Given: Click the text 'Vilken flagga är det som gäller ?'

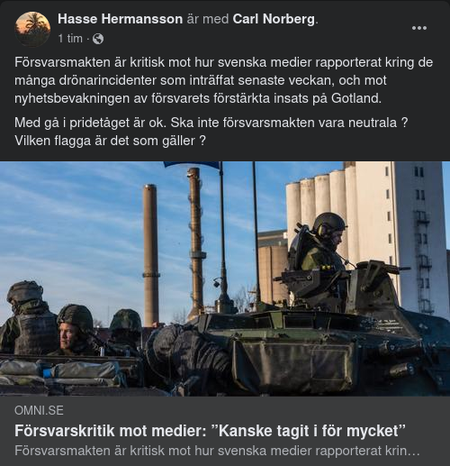Looking at the screenshot, I should pyautogui.click(x=110, y=141).
